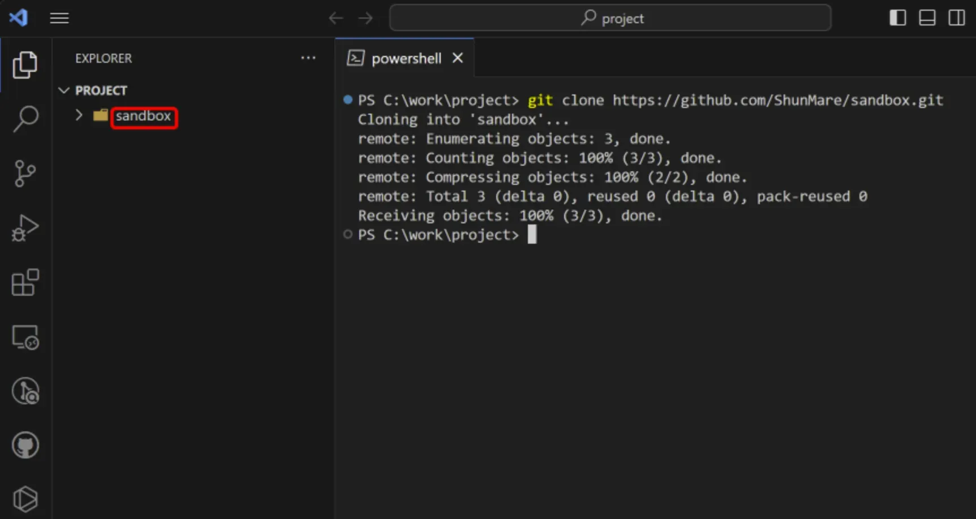
Task: Open the Explorer view in activity bar
Action: coord(25,64)
